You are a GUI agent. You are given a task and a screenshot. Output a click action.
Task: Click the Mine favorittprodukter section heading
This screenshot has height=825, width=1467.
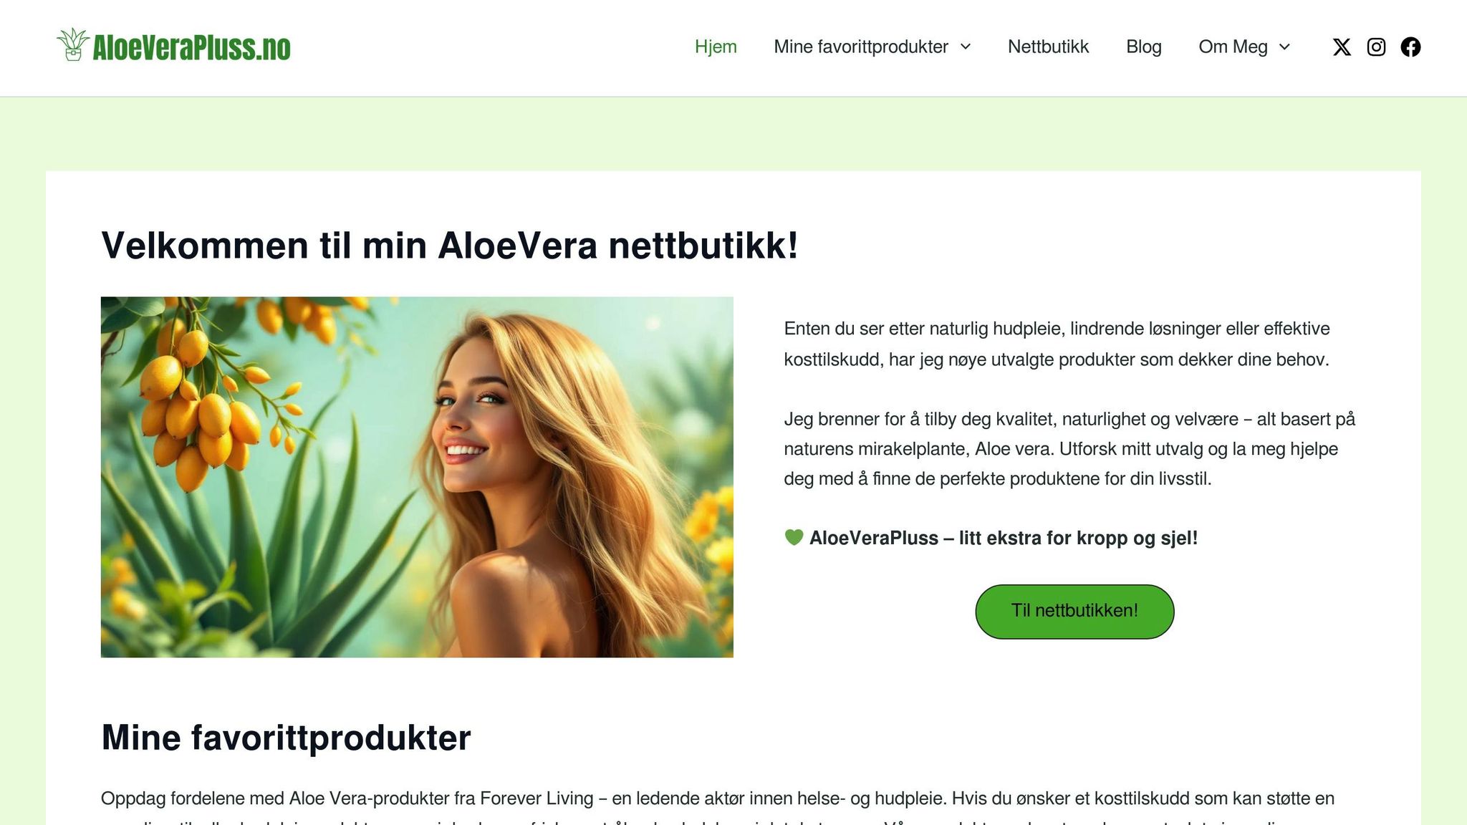point(286,738)
